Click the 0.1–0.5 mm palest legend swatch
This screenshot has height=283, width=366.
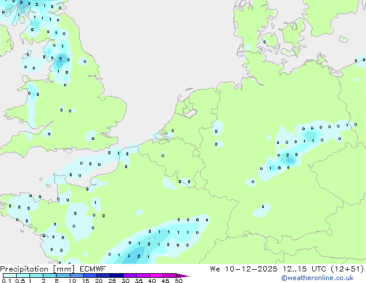(10, 275)
